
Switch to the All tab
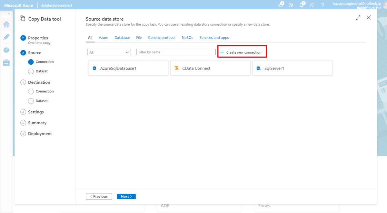pos(90,38)
